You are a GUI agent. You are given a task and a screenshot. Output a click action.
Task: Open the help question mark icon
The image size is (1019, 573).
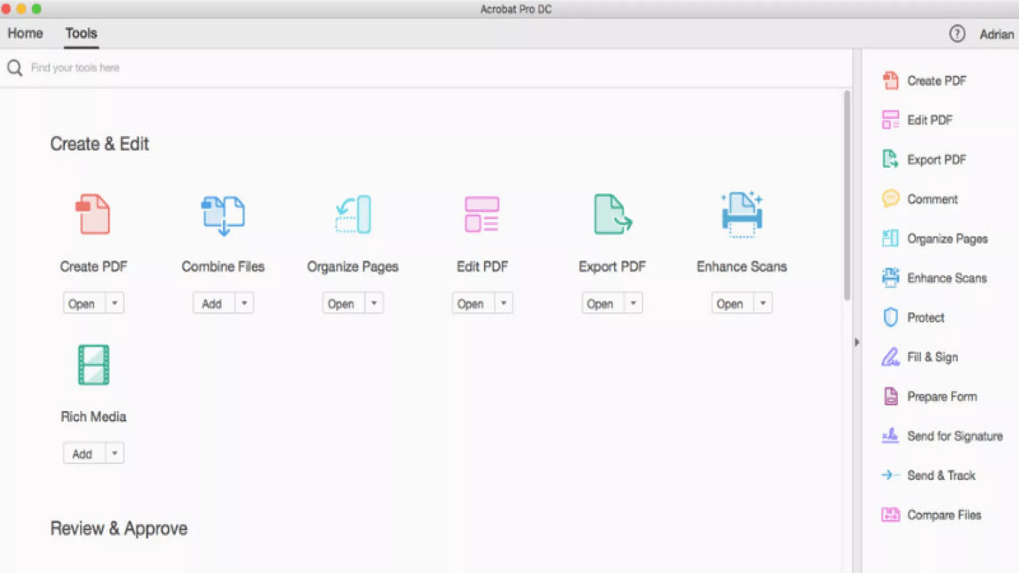957,34
